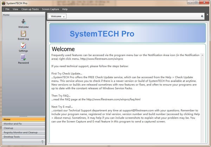Expand the Welcome dropdown button

pyautogui.click(x=57, y=16)
